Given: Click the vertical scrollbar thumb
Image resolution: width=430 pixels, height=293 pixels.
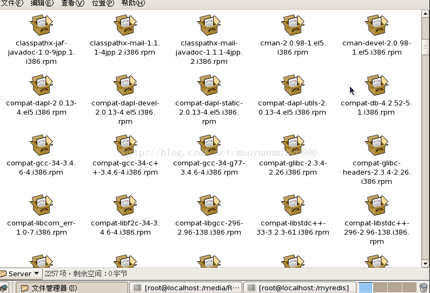Looking at the screenshot, I should 425,47.
